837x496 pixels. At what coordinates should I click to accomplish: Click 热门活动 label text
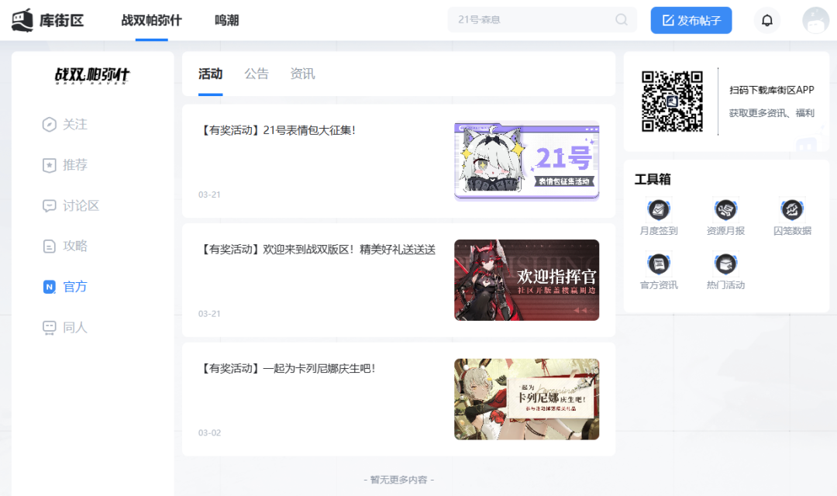click(725, 285)
